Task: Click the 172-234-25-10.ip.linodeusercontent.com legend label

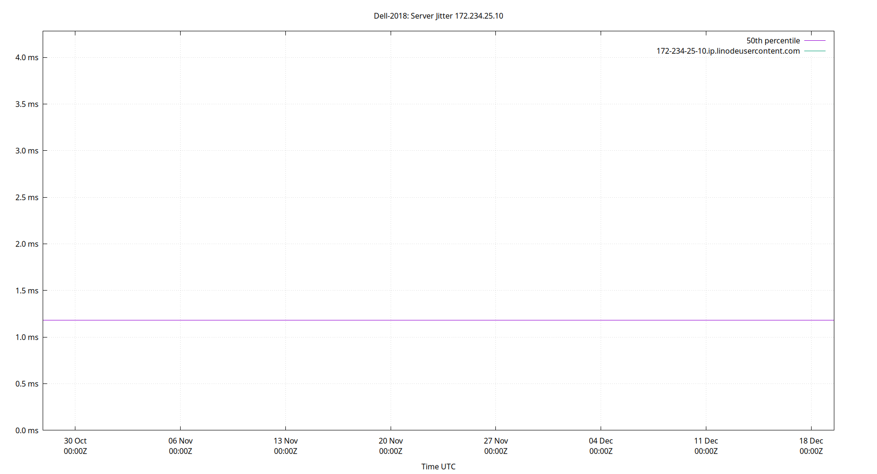Action: click(x=728, y=51)
